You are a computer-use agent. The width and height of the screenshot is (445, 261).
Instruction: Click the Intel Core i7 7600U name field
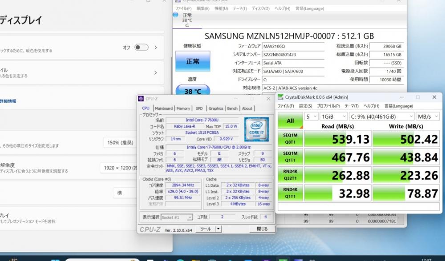[x=202, y=120]
